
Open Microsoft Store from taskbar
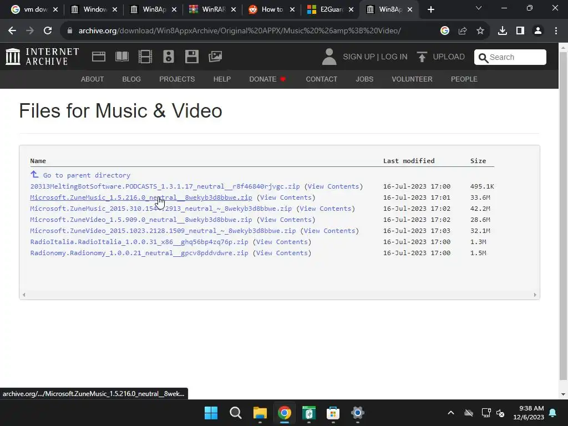click(333, 413)
